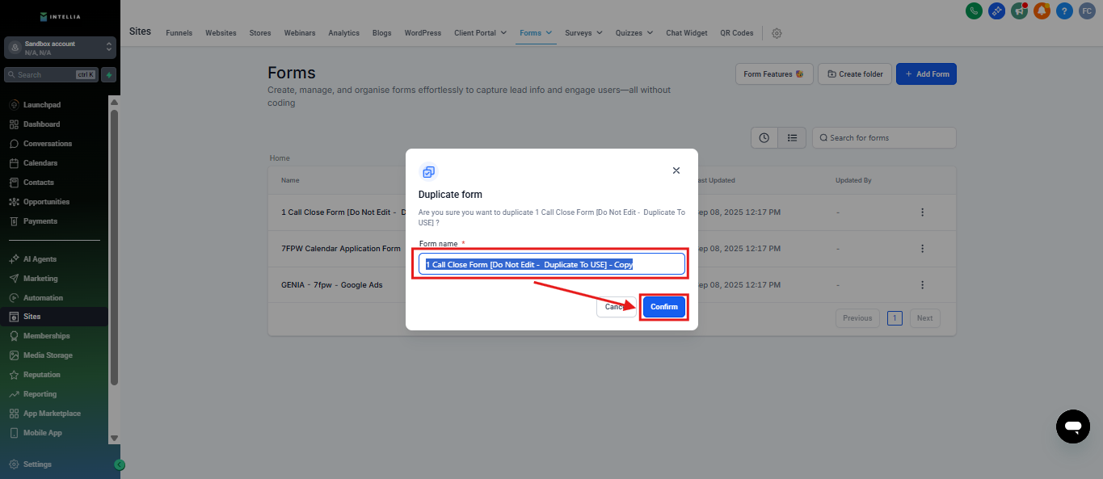
Task: Open the help question mark icon
Action: coord(1065,11)
